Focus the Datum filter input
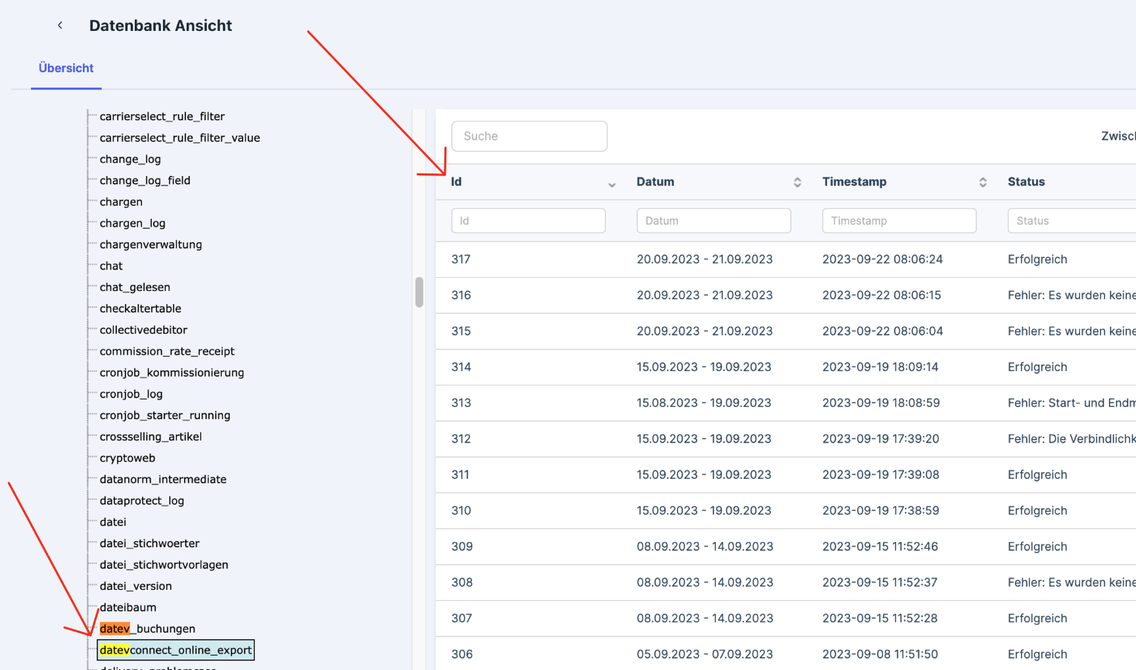This screenshot has height=670, width=1136. coord(713,221)
